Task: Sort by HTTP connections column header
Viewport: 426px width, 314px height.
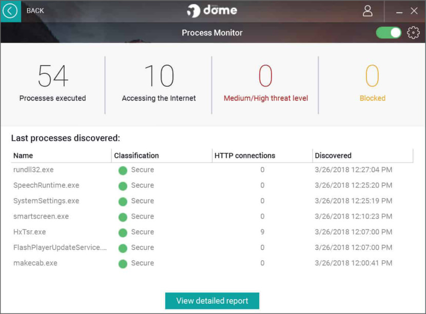Action: [262, 155]
